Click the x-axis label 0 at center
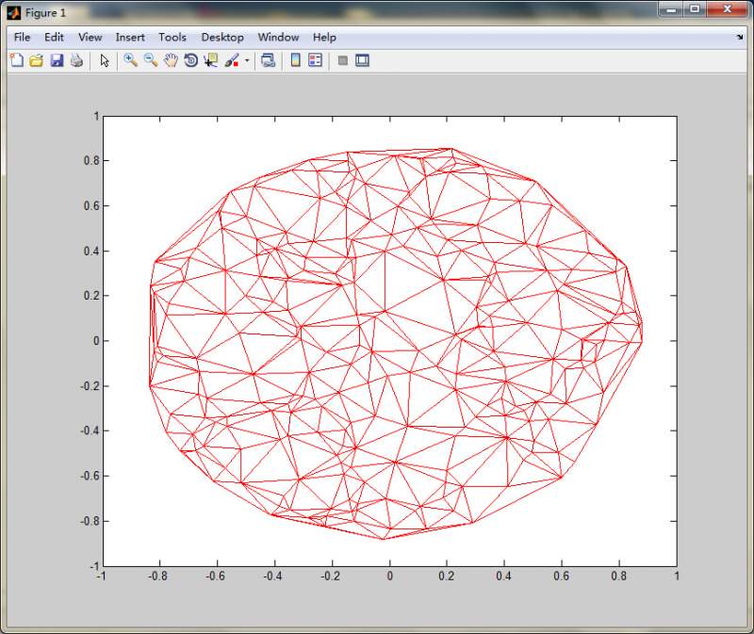Screen dimensions: 754x634 (390, 576)
